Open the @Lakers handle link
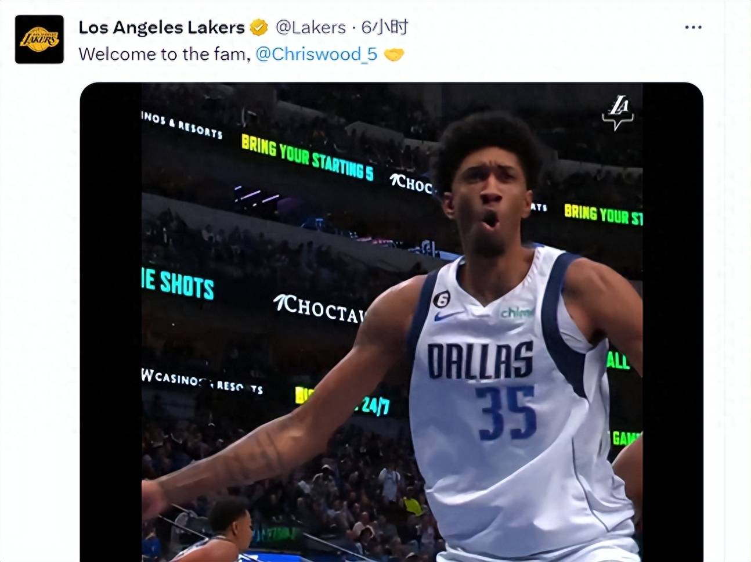Viewport: 751px width, 562px height. click(310, 27)
